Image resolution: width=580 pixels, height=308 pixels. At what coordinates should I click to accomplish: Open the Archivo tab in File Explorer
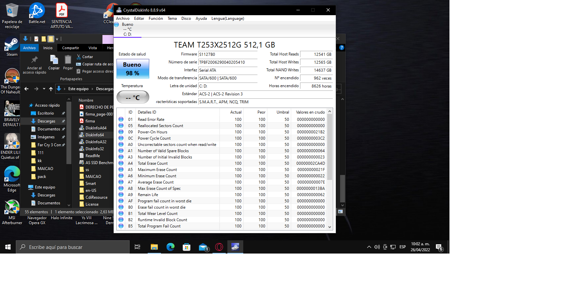point(29,48)
